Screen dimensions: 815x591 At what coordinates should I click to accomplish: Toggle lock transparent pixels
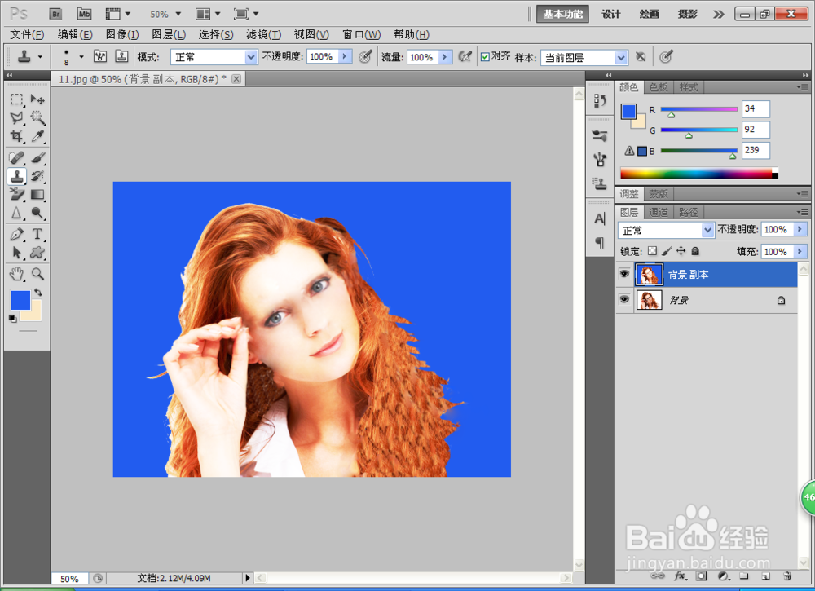tap(652, 251)
